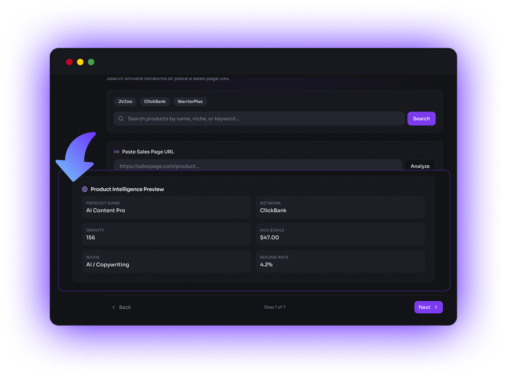
Task: Click the Analyze button
Action: [x=420, y=165]
